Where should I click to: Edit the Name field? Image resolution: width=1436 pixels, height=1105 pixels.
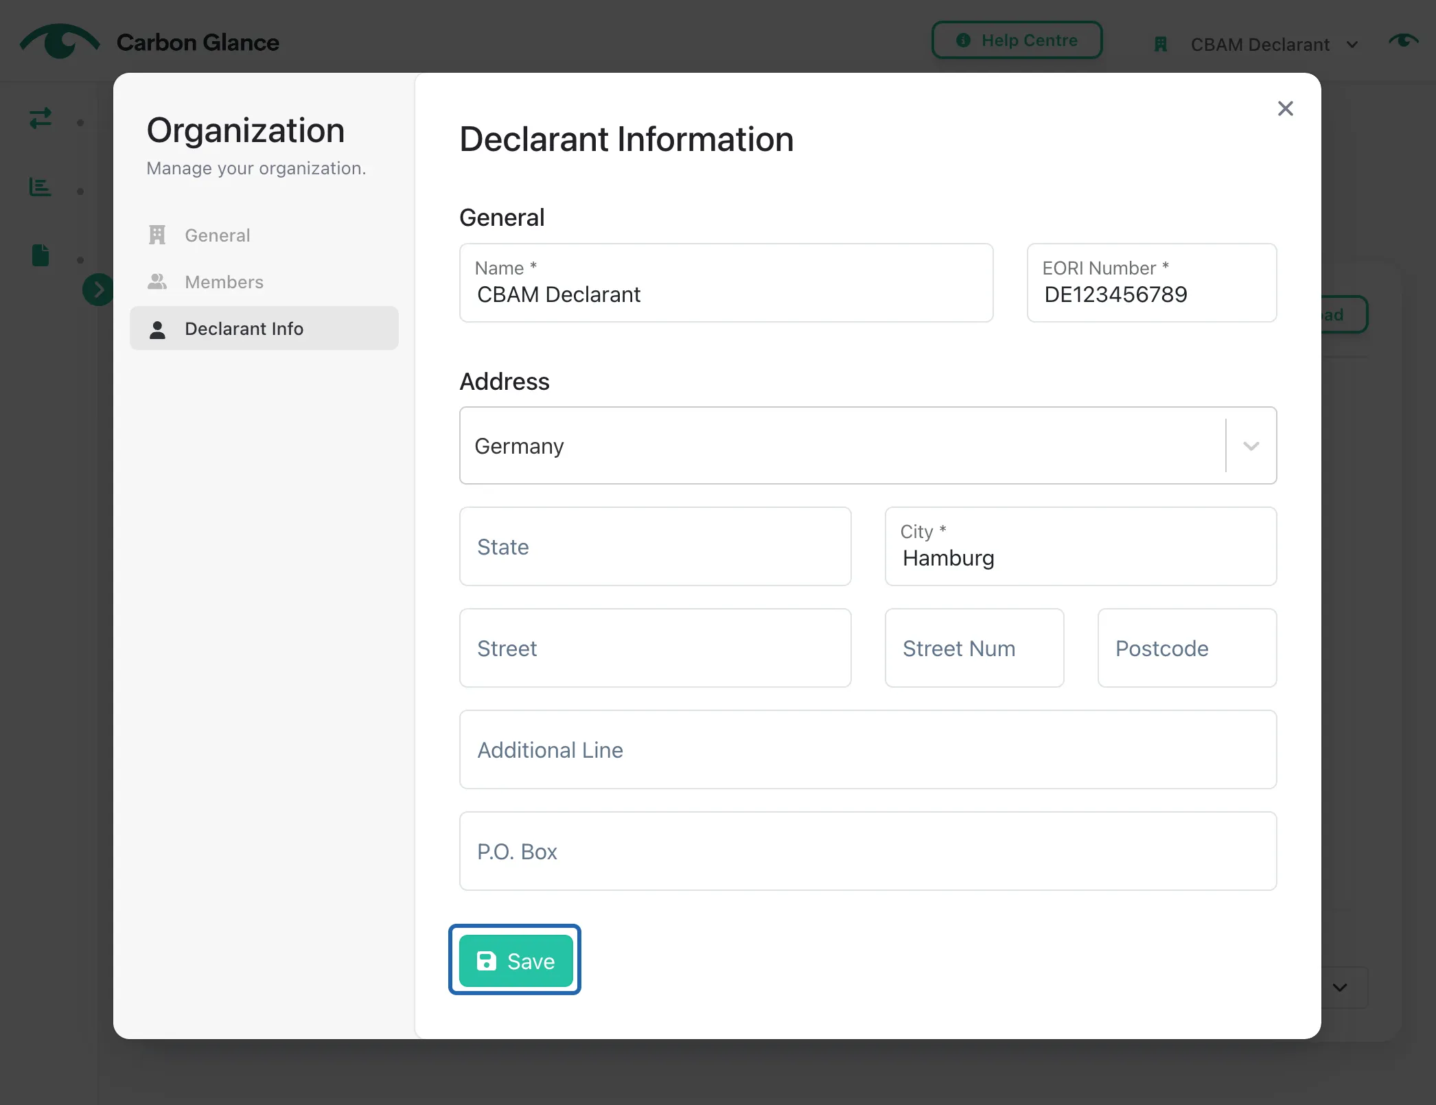[726, 283]
